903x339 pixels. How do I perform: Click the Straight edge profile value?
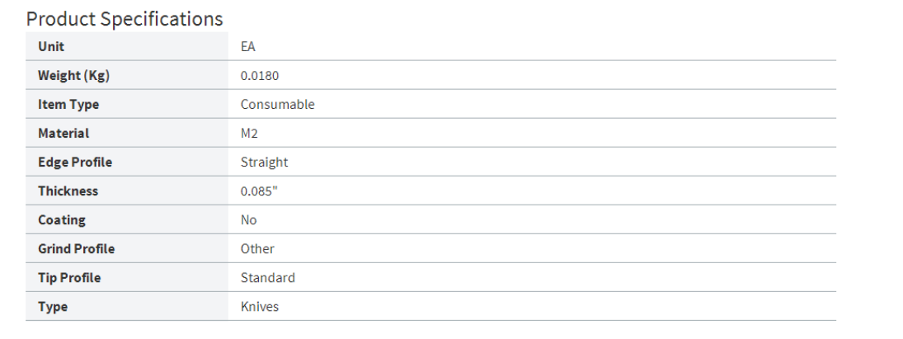pyautogui.click(x=264, y=162)
